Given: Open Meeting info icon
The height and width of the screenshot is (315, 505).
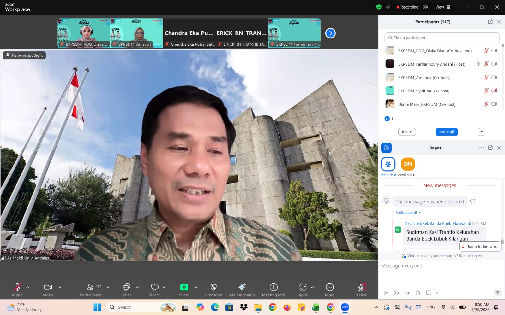Looking at the screenshot, I should [x=274, y=287].
